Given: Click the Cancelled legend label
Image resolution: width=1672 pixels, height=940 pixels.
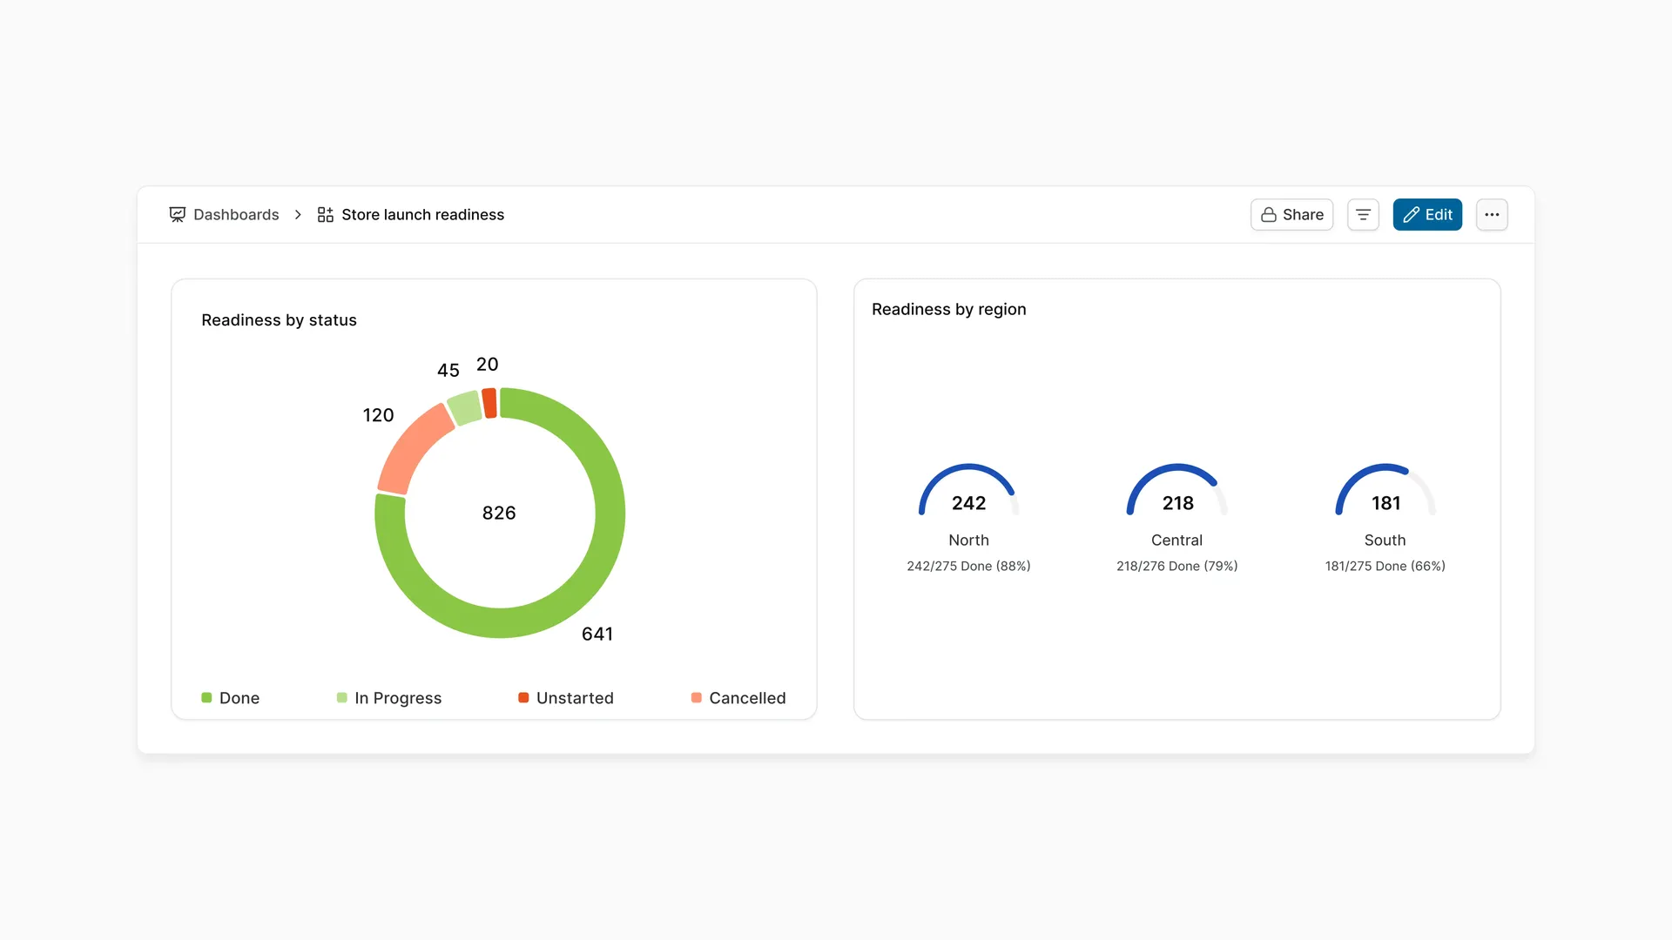Looking at the screenshot, I should (x=747, y=698).
